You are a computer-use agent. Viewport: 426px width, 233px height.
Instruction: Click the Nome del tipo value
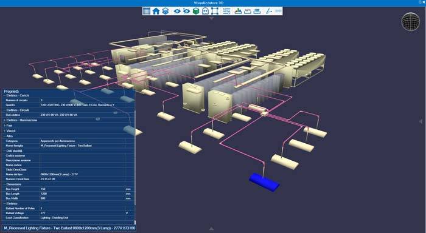(59, 175)
